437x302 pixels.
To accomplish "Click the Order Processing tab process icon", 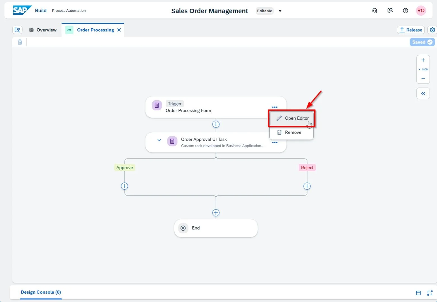I will coord(69,30).
